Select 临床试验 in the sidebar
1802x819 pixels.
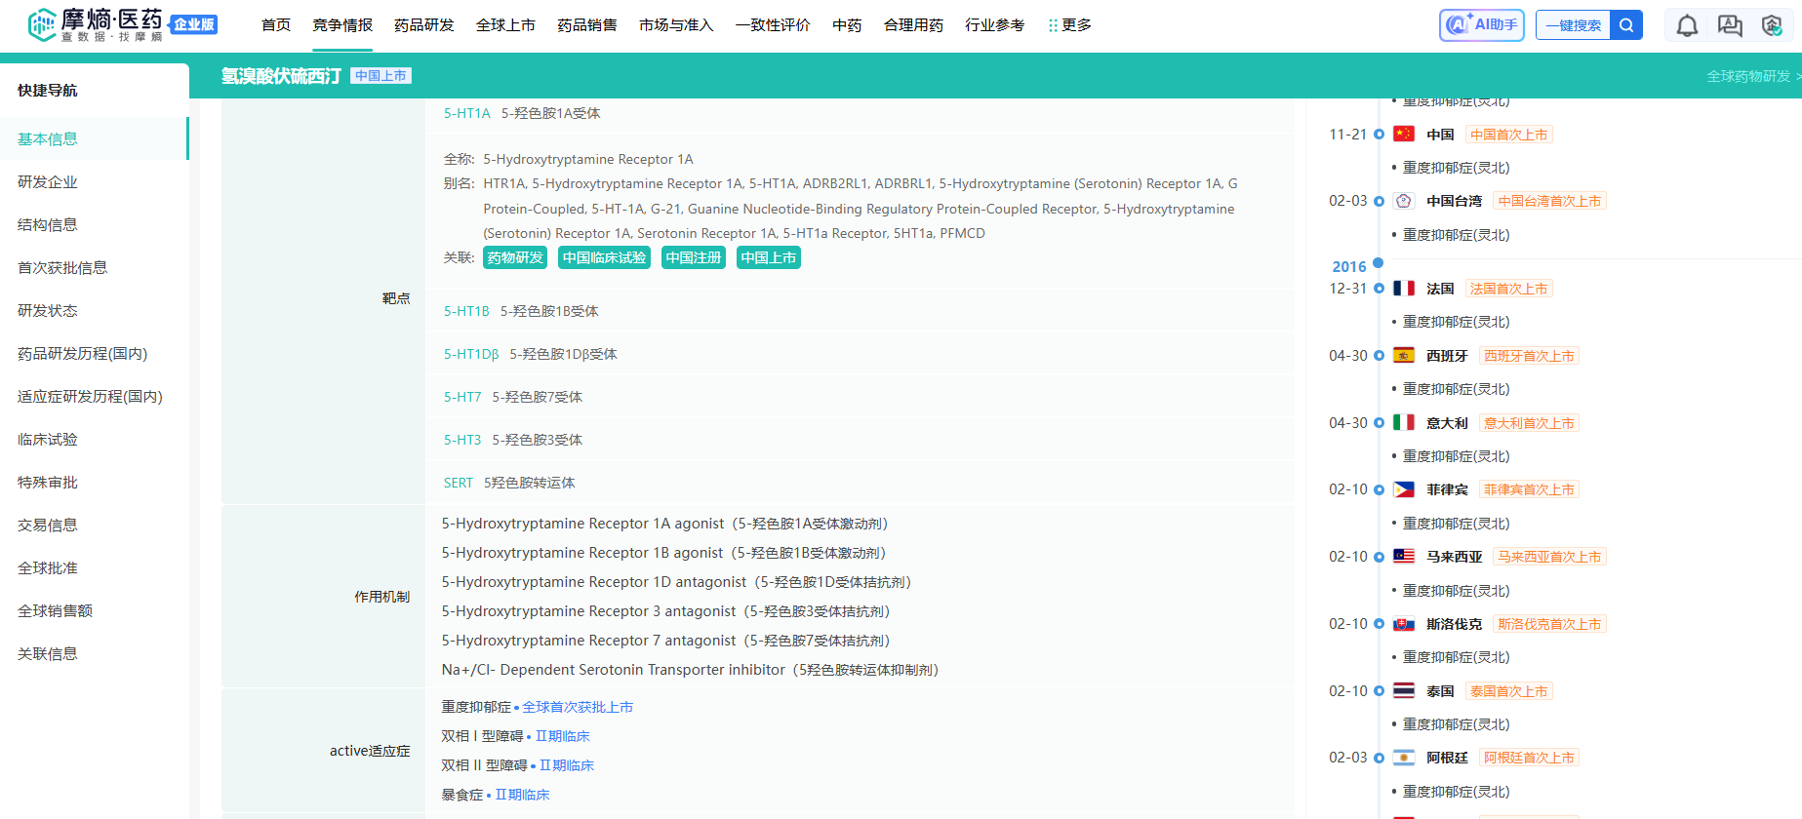click(48, 440)
